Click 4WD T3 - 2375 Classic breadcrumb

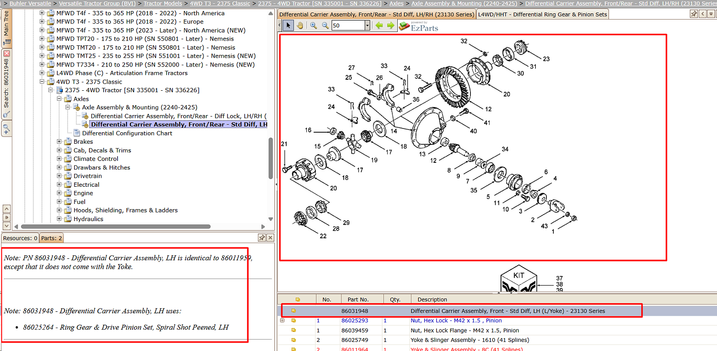point(220,3)
